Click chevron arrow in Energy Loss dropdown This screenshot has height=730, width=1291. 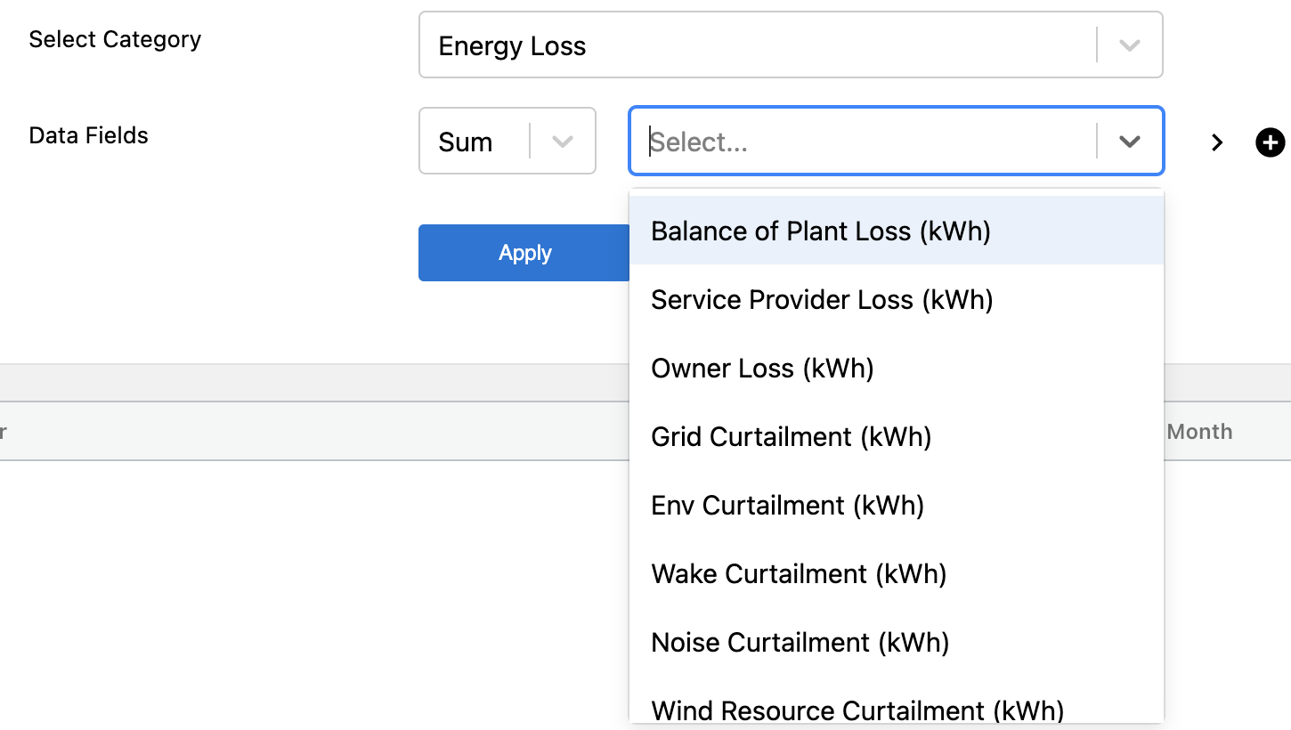[1129, 45]
